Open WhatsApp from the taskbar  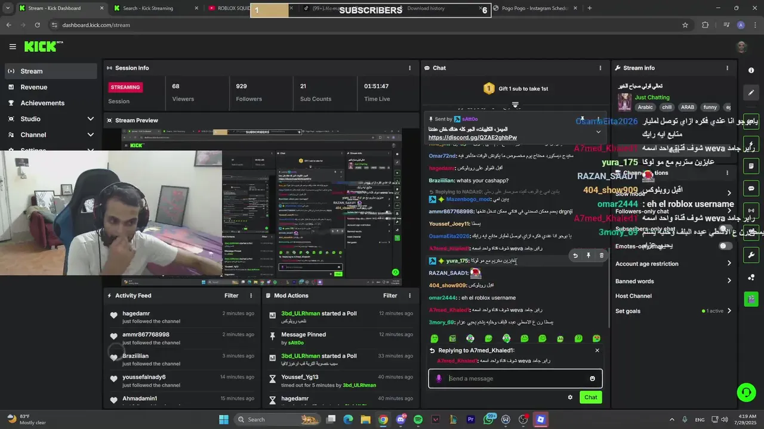(488, 419)
